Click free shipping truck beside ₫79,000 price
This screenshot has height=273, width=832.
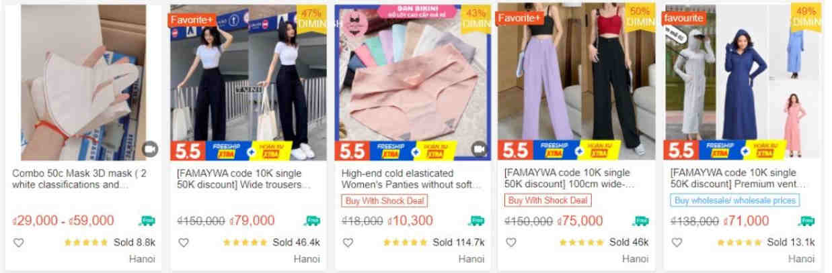coord(311,221)
